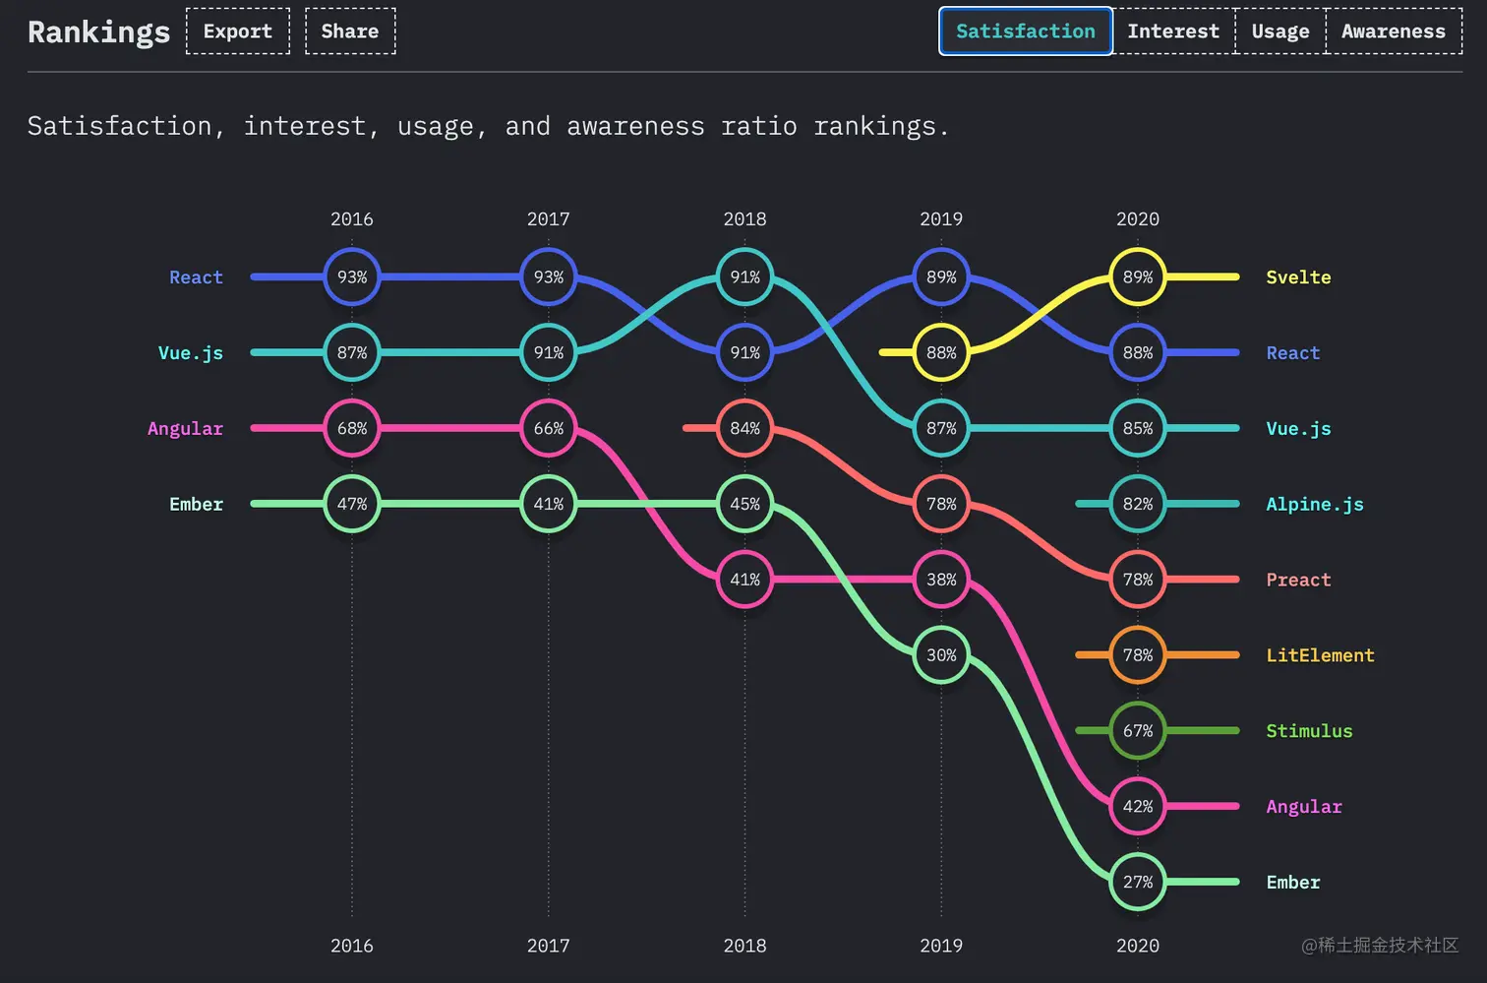This screenshot has height=983, width=1487.
Task: Click the Stimulus label
Action: coord(1309,731)
